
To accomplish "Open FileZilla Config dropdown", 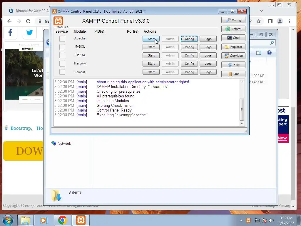I will point(189,55).
